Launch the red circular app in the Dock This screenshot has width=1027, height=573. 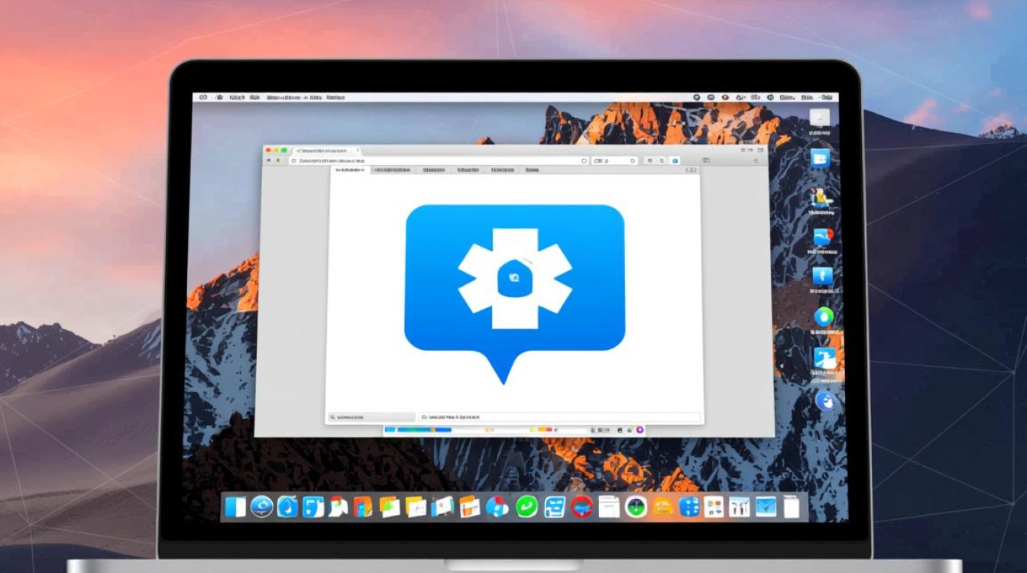pos(582,507)
